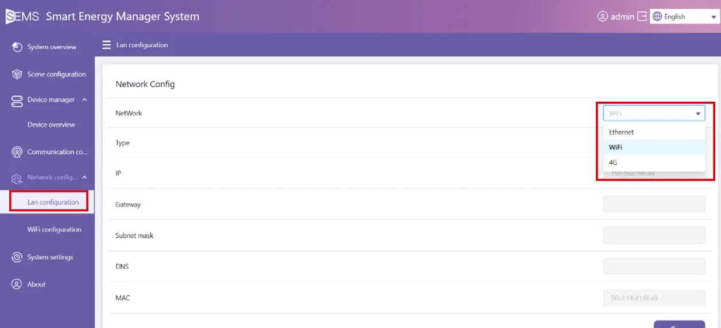Click the About person icon
This screenshot has width=721, height=328.
point(17,284)
